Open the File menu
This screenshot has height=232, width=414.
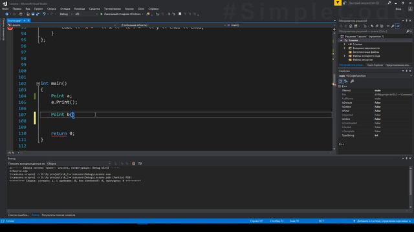(x=5, y=8)
